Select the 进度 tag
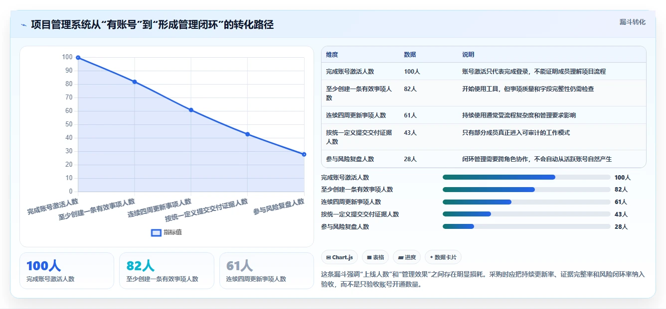 pos(407,257)
